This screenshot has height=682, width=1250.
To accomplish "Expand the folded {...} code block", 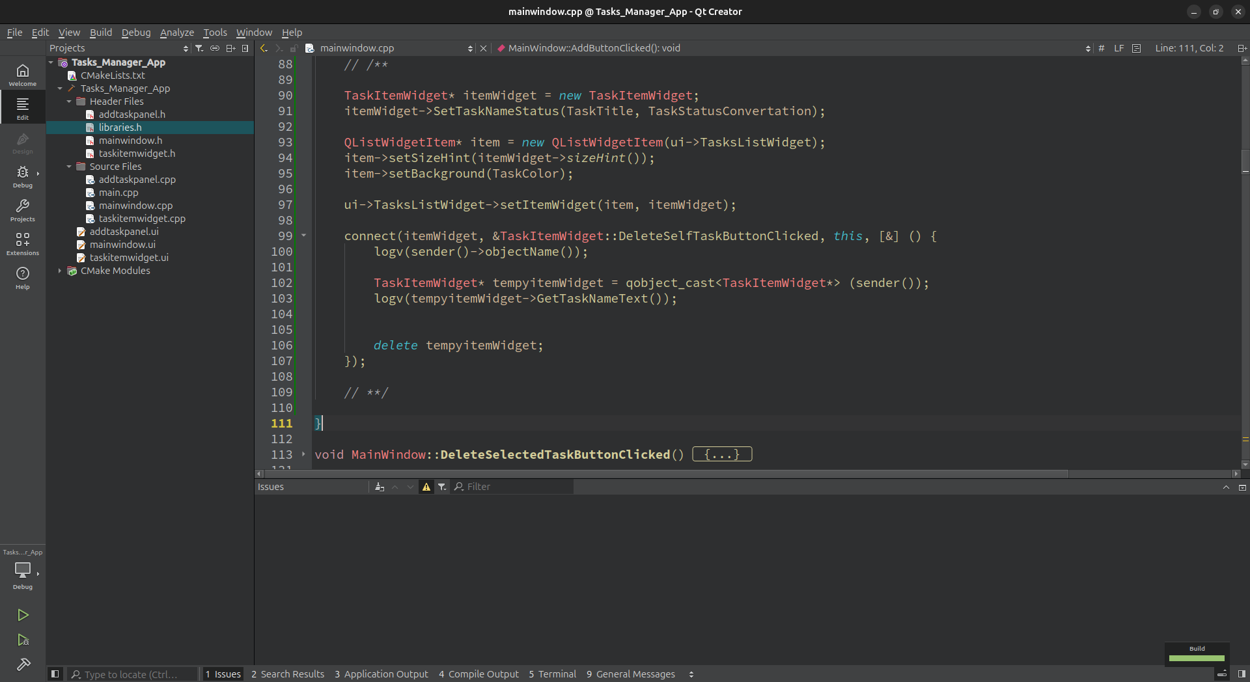I will pyautogui.click(x=722, y=454).
